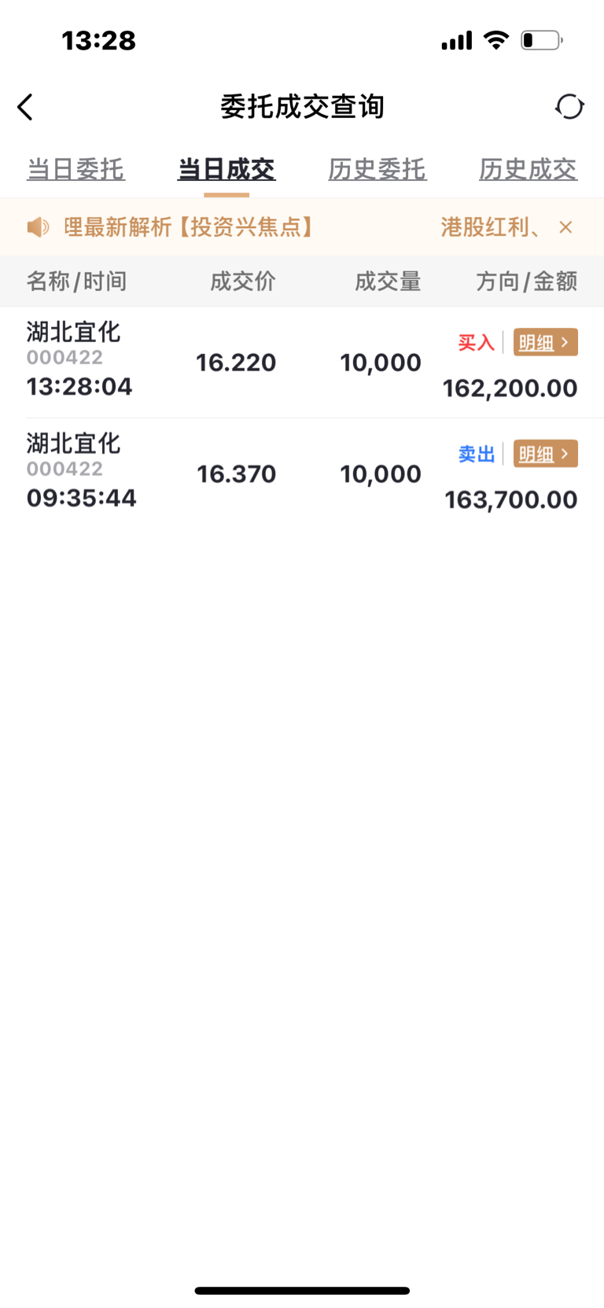Tap the back arrow icon
The image size is (604, 1308).
coord(25,107)
